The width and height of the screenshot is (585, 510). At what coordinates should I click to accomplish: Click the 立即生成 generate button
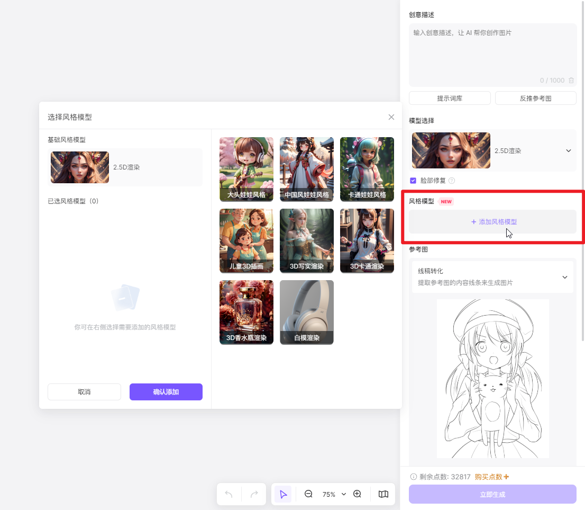(492, 494)
